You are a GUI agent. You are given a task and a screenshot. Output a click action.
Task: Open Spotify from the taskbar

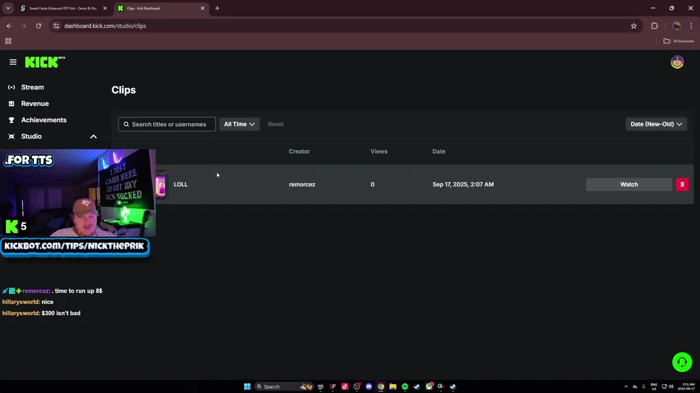pyautogui.click(x=405, y=386)
